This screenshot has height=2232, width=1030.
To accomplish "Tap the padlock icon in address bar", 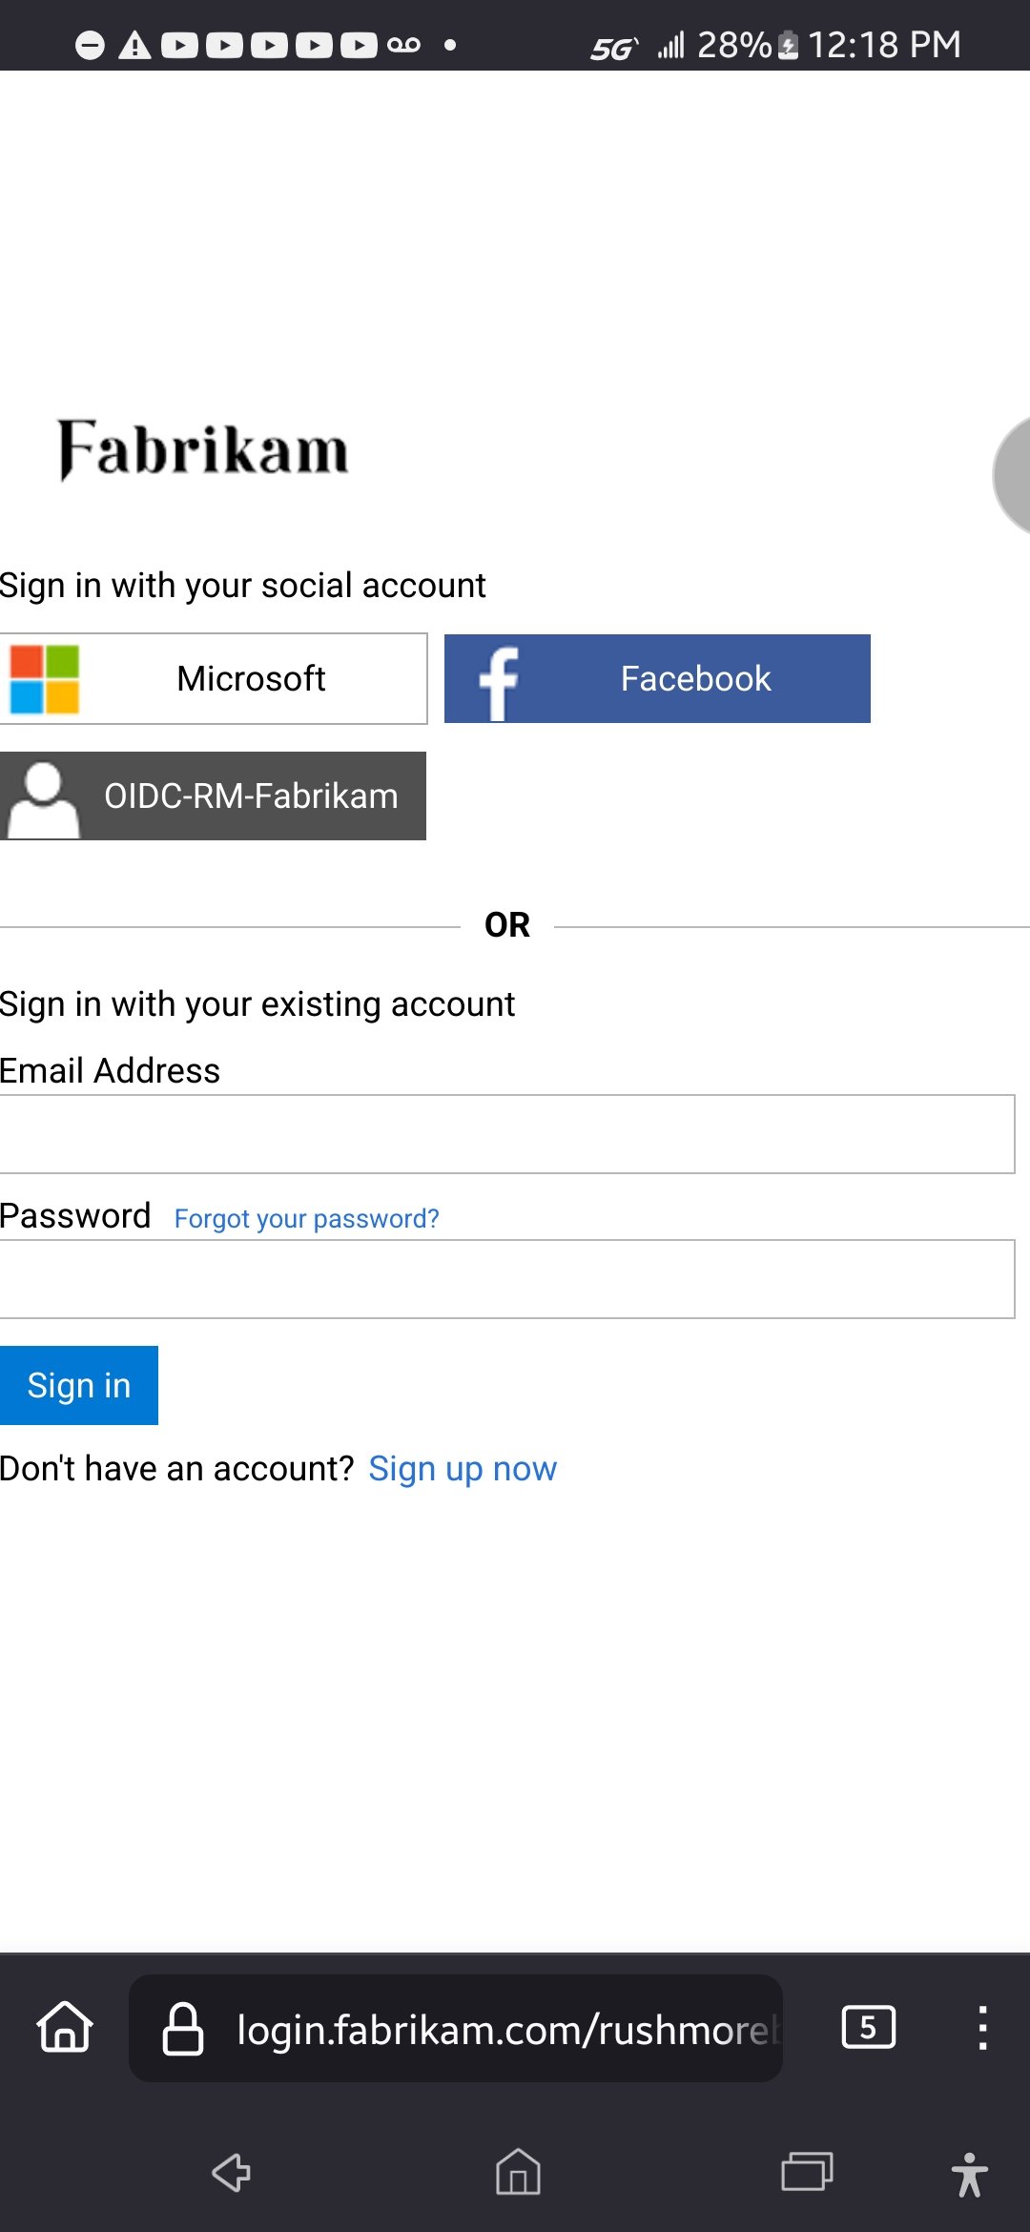I will tap(182, 2029).
